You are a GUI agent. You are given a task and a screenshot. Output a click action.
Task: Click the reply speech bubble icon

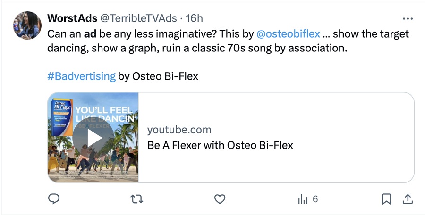click(x=54, y=199)
